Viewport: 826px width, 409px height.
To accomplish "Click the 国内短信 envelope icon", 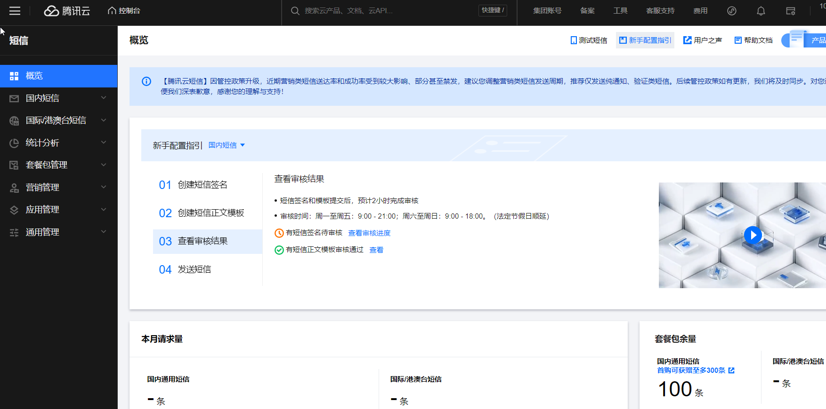I will [14, 98].
